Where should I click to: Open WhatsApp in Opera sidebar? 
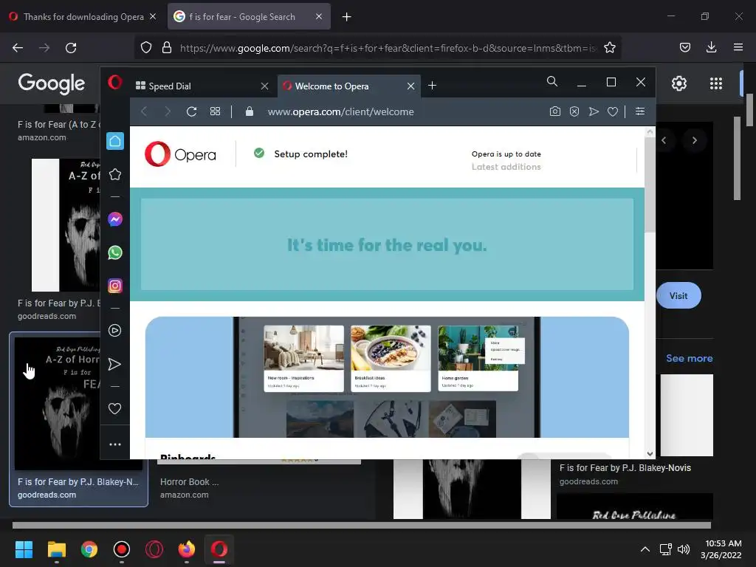(114, 252)
